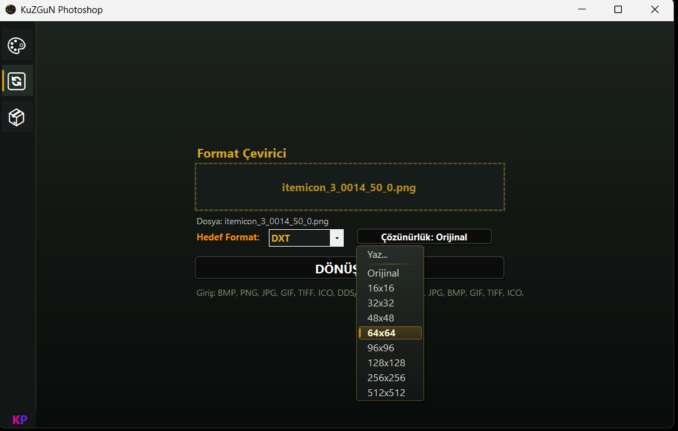Viewport: 678px width, 431px height.
Task: Choose the 128x128 resolution option
Action: click(x=390, y=362)
